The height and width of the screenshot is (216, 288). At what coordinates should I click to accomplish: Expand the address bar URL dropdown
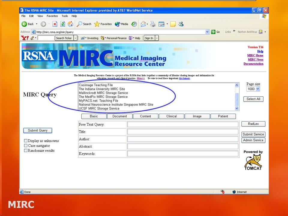(207, 32)
